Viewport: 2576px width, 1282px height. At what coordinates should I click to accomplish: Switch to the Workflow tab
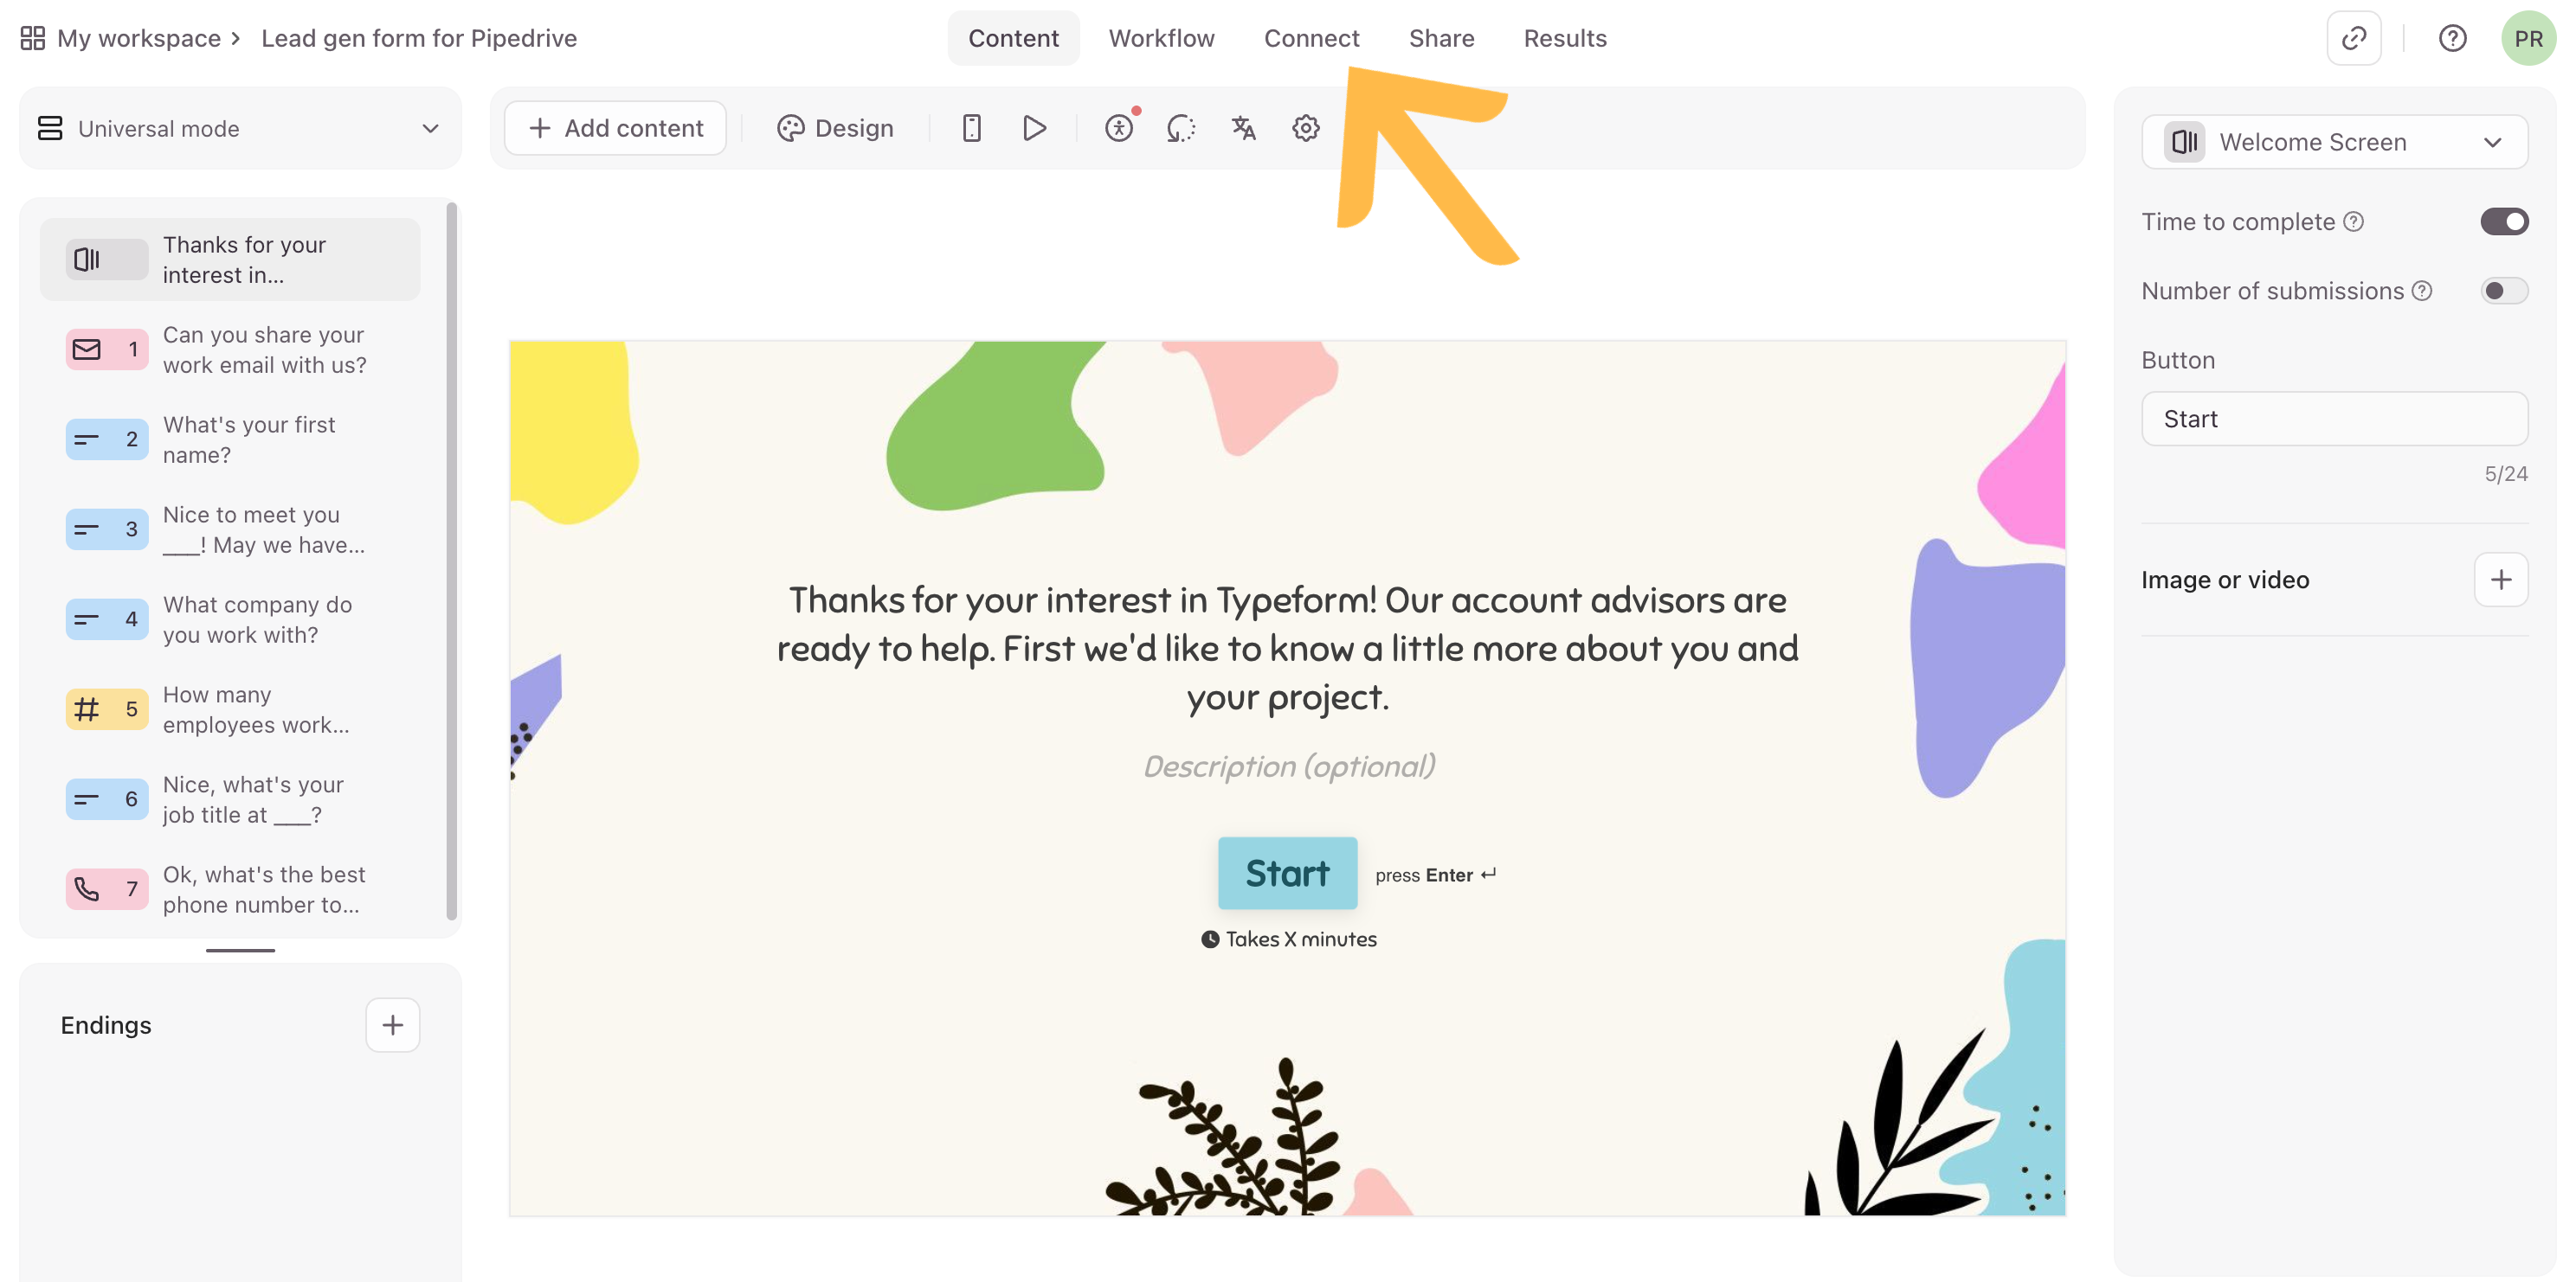[x=1161, y=38]
